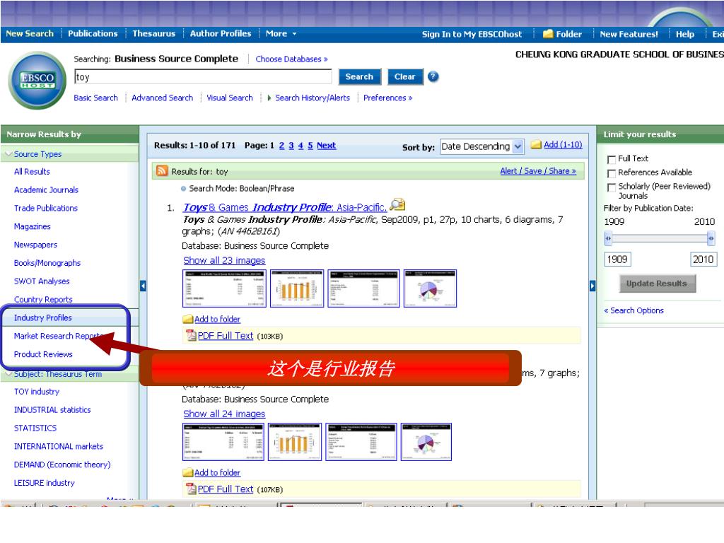Switch to Advanced Search
724x543 pixels.
162,98
